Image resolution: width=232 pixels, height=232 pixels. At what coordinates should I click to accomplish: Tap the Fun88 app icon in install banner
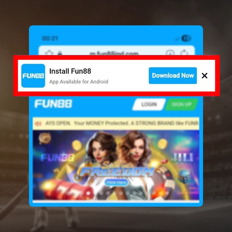pyautogui.click(x=33, y=76)
